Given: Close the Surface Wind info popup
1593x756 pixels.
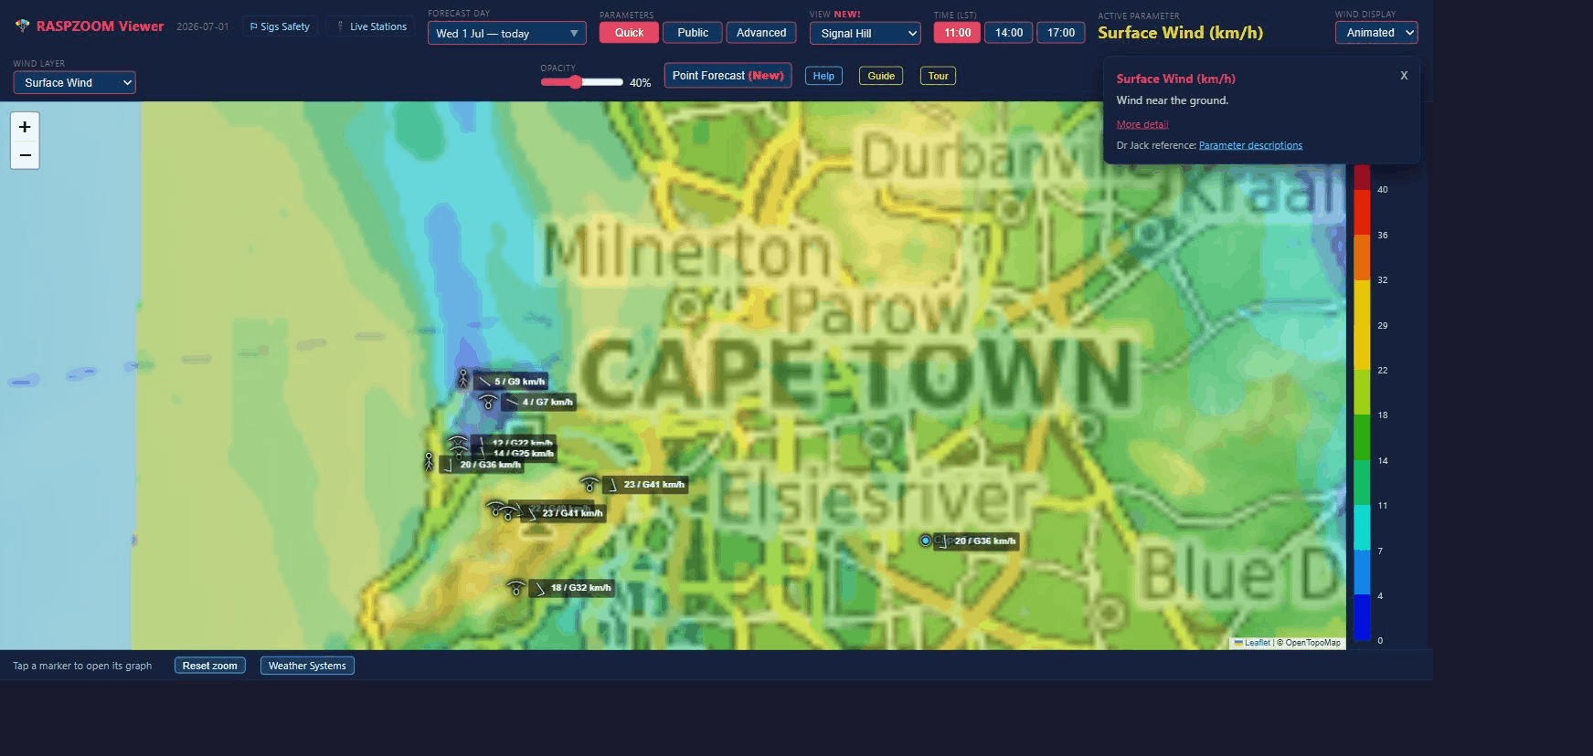Looking at the screenshot, I should 1404,76.
